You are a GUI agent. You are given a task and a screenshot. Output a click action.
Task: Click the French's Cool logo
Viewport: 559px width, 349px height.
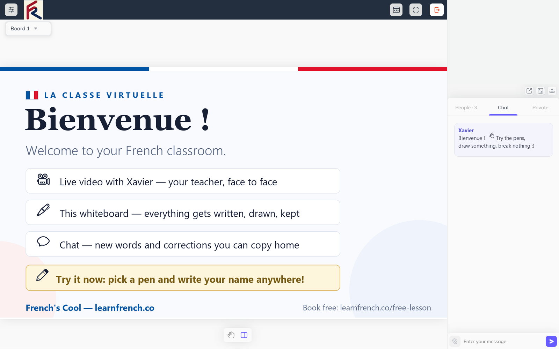[x=34, y=10]
